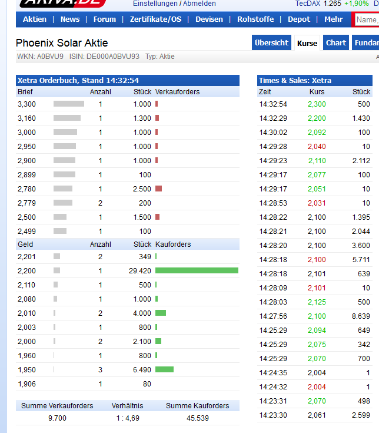The width and height of the screenshot is (379, 433).
Task: Select the Kurse tab
Action: tap(307, 43)
